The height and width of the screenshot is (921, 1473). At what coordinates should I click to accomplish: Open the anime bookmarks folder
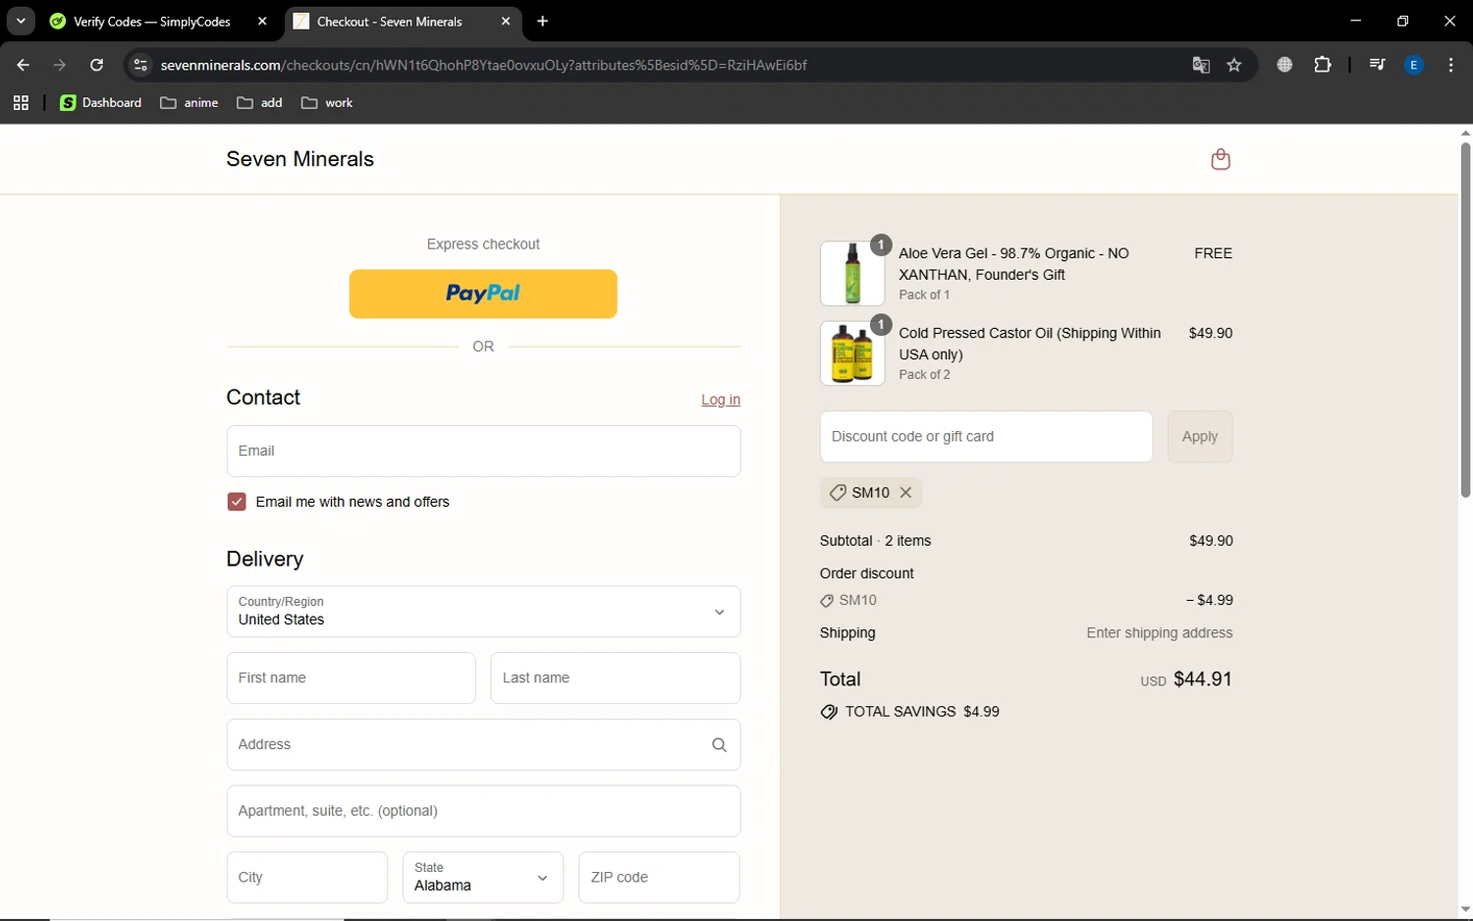point(189,103)
